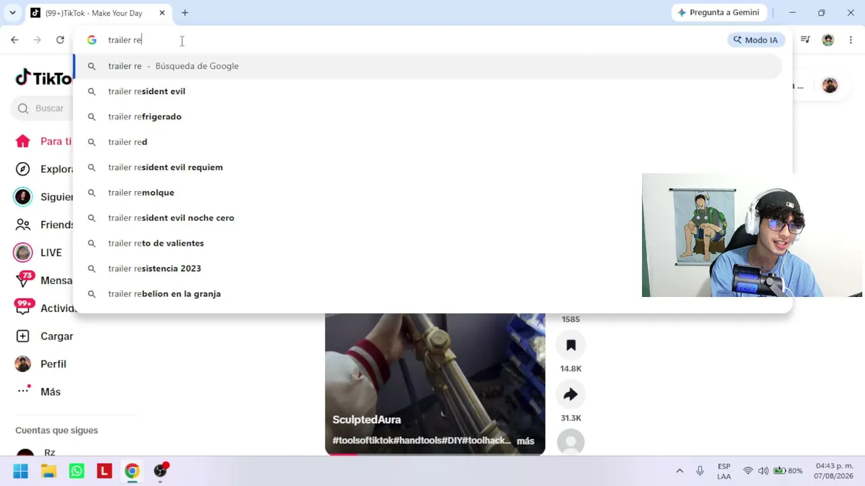The height and width of the screenshot is (486, 865).
Task: Open the Wi-Fi network icon
Action: pyautogui.click(x=748, y=470)
